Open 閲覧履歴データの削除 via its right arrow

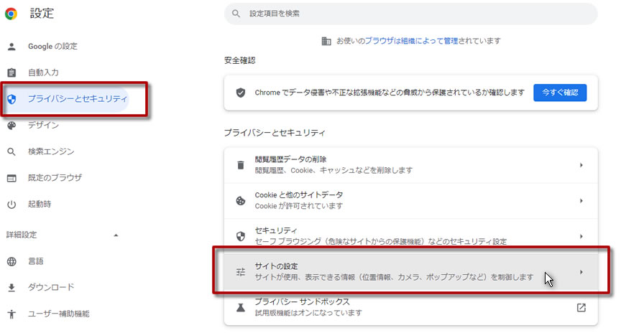(x=581, y=165)
